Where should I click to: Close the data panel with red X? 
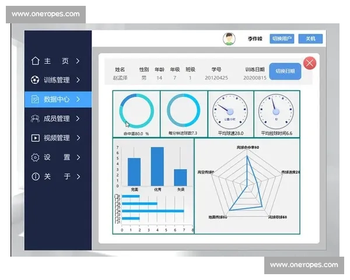[310, 63]
